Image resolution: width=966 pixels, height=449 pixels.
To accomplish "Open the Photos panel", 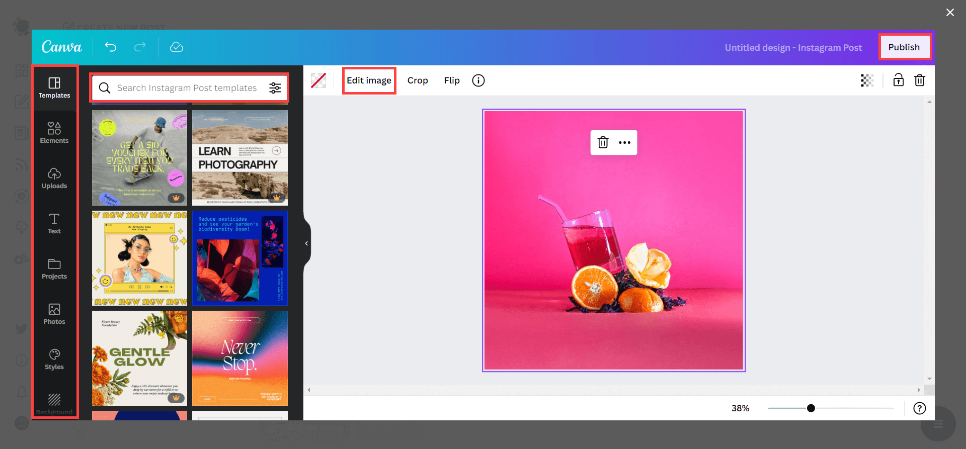I will (54, 314).
